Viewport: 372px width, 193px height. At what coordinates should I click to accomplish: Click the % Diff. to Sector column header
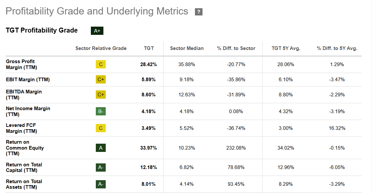coord(236,48)
